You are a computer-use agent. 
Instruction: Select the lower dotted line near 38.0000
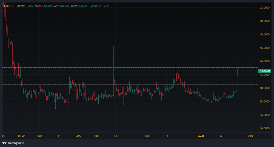coord(130,101)
